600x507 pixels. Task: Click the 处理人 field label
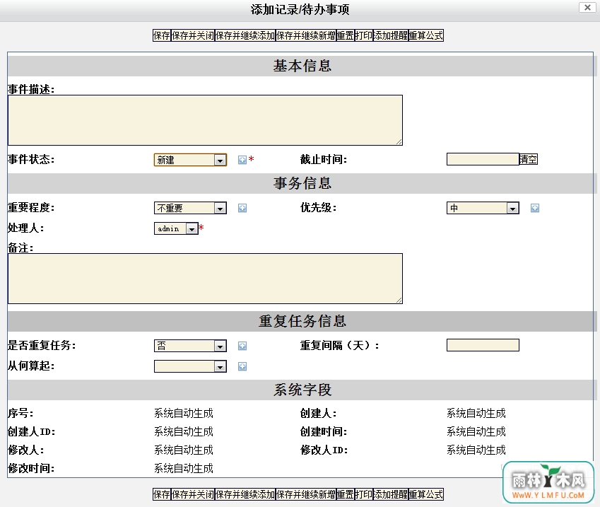pyautogui.click(x=25, y=228)
